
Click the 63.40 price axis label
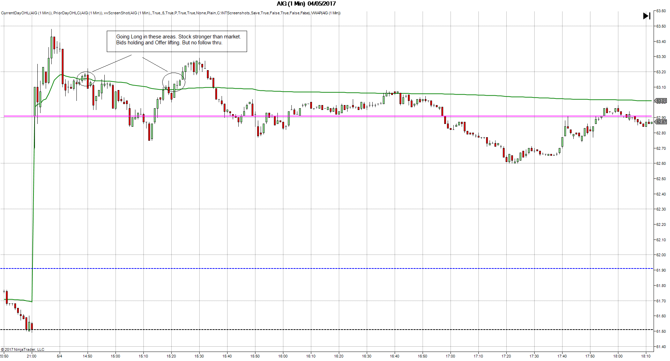661,42
